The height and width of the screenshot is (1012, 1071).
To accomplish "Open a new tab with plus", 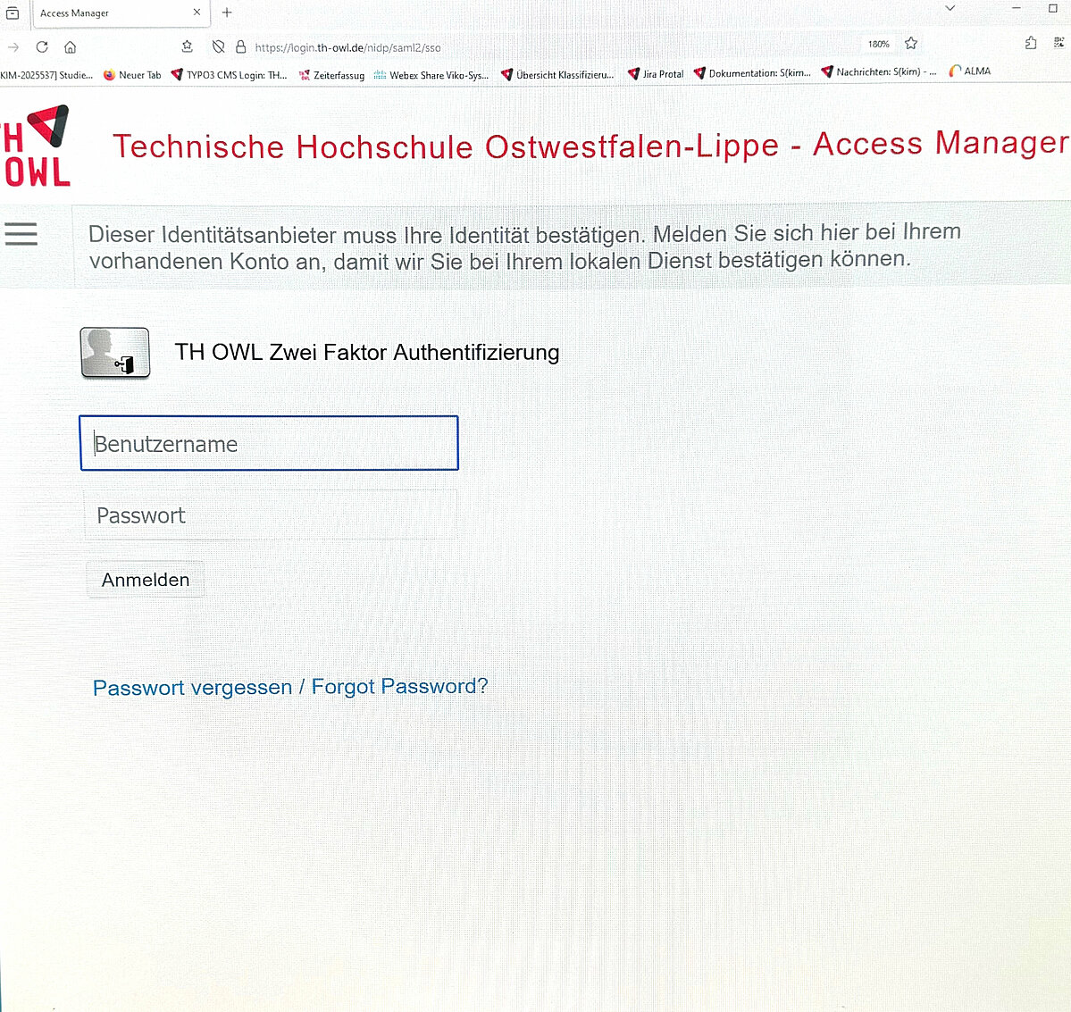I will [227, 13].
